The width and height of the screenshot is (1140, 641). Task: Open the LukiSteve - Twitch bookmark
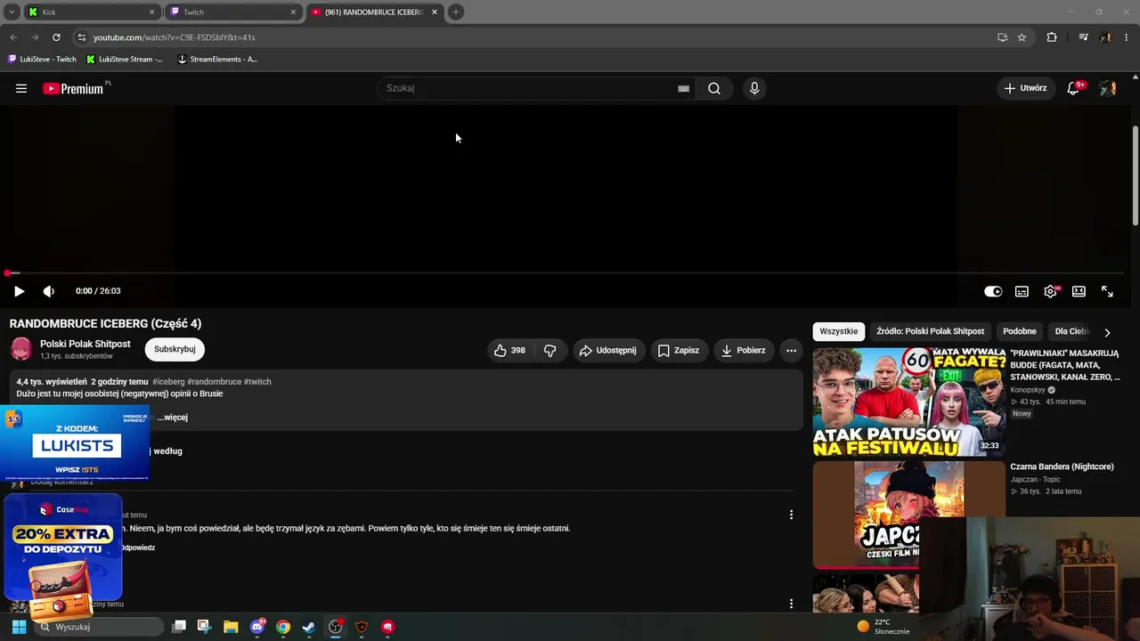click(42, 60)
